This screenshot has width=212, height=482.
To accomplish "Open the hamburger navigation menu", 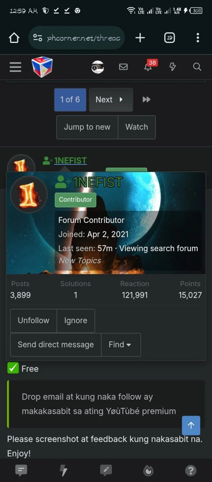I will tap(15, 67).
